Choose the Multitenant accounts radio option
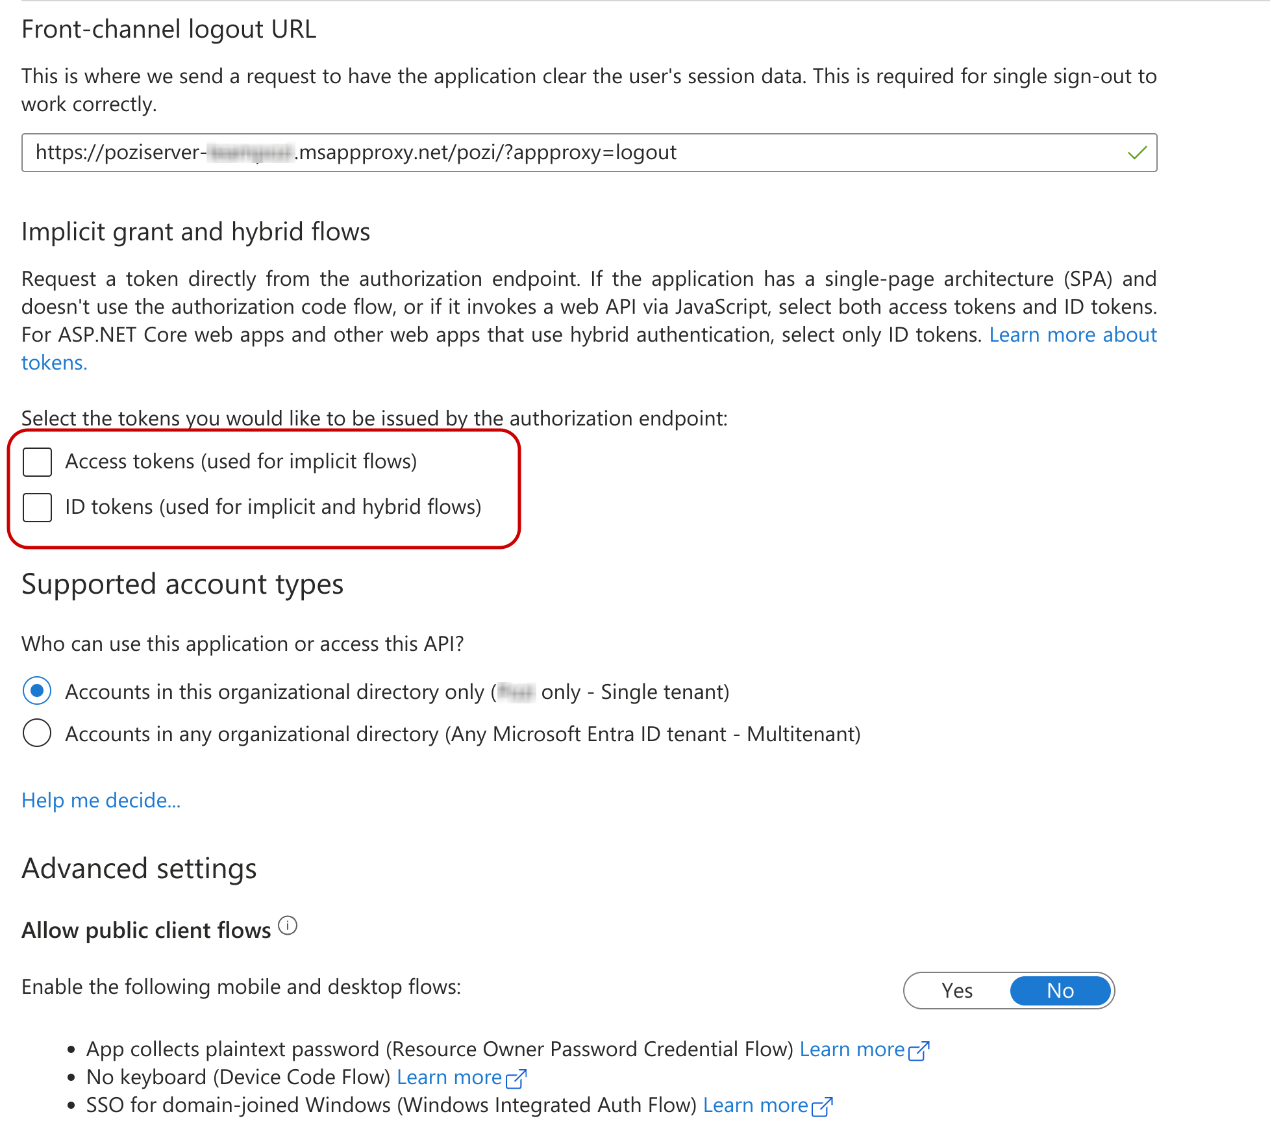This screenshot has height=1138, width=1270. click(x=37, y=733)
